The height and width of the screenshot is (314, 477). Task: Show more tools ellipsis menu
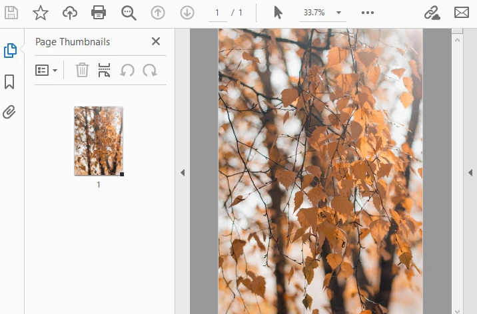click(x=368, y=13)
